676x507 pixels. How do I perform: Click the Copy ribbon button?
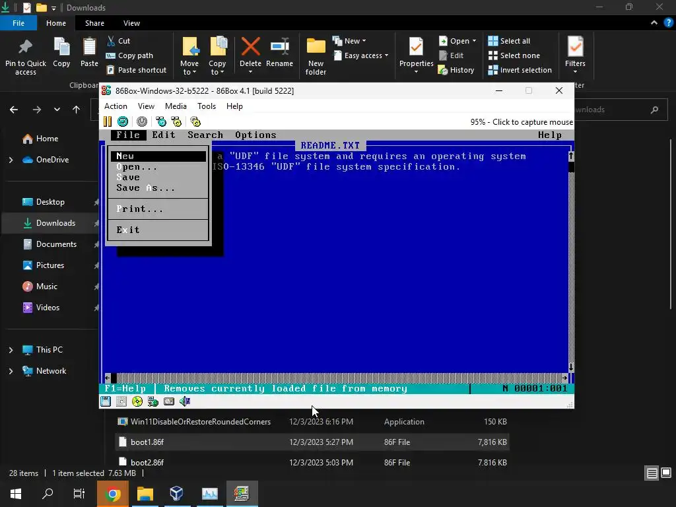coord(61,52)
